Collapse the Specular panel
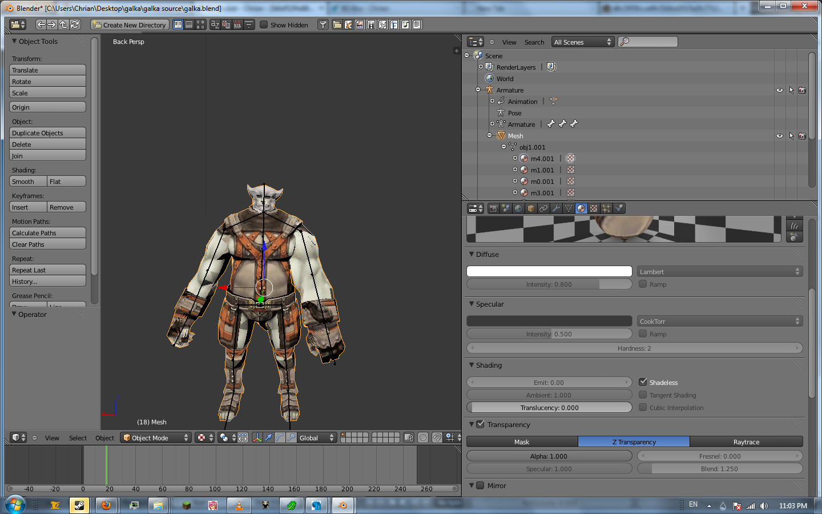Image resolution: width=822 pixels, height=514 pixels. tap(472, 304)
